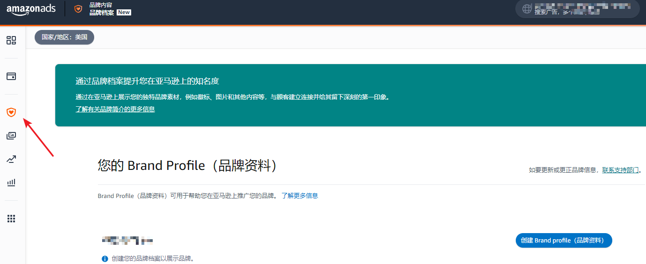Open the creative assets image icon in sidebar
Image resolution: width=646 pixels, height=264 pixels.
pyautogui.click(x=11, y=136)
